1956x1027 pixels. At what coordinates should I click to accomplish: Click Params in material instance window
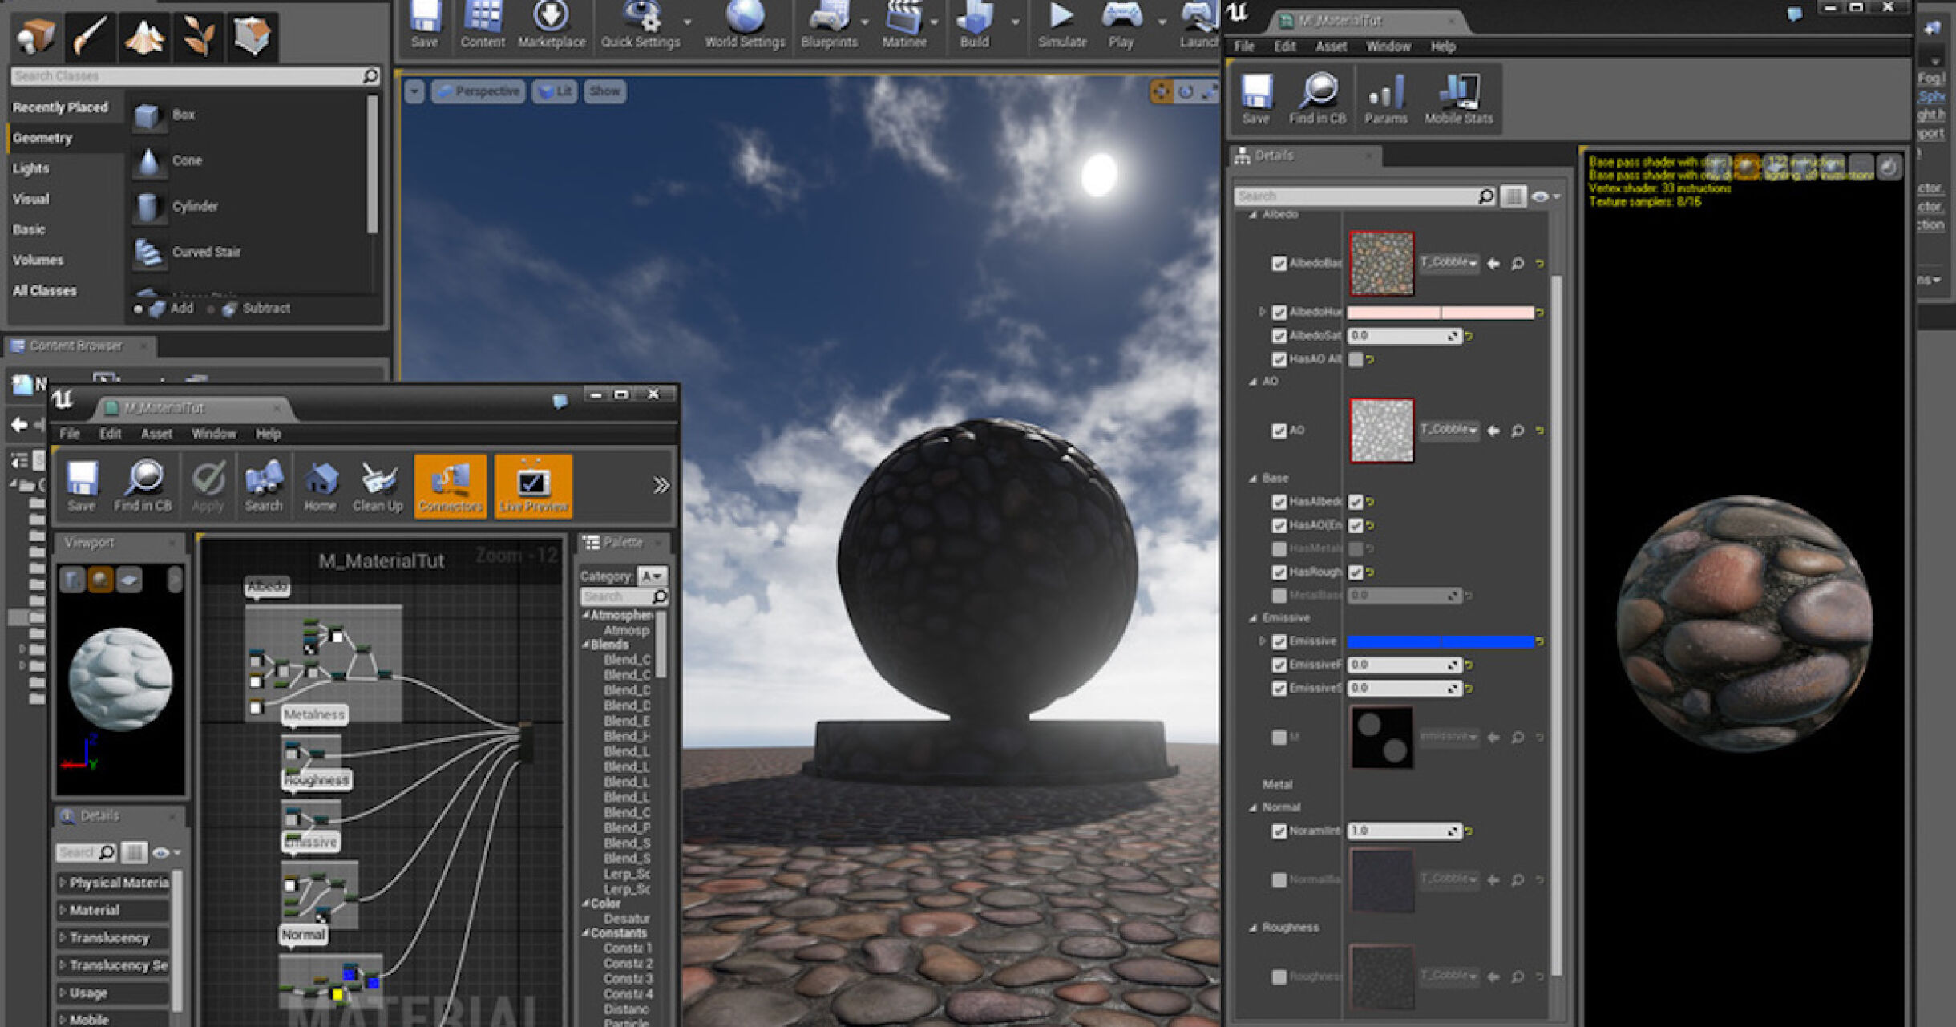click(1386, 99)
